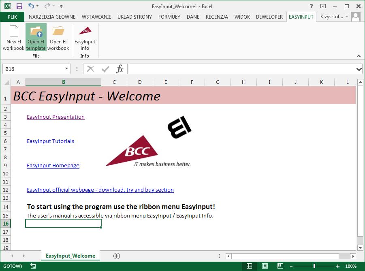Image resolution: width=365 pixels, height=271 pixels.
Task: Collapse the ribbon with the caret
Action: pyautogui.click(x=359, y=56)
